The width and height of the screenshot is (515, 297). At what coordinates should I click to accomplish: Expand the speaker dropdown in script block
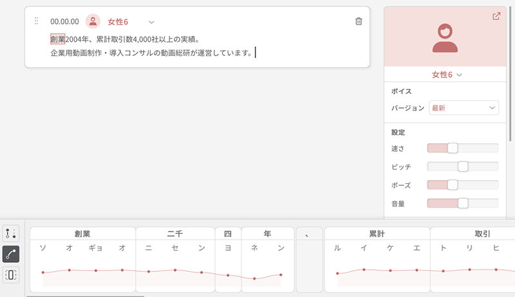(151, 22)
